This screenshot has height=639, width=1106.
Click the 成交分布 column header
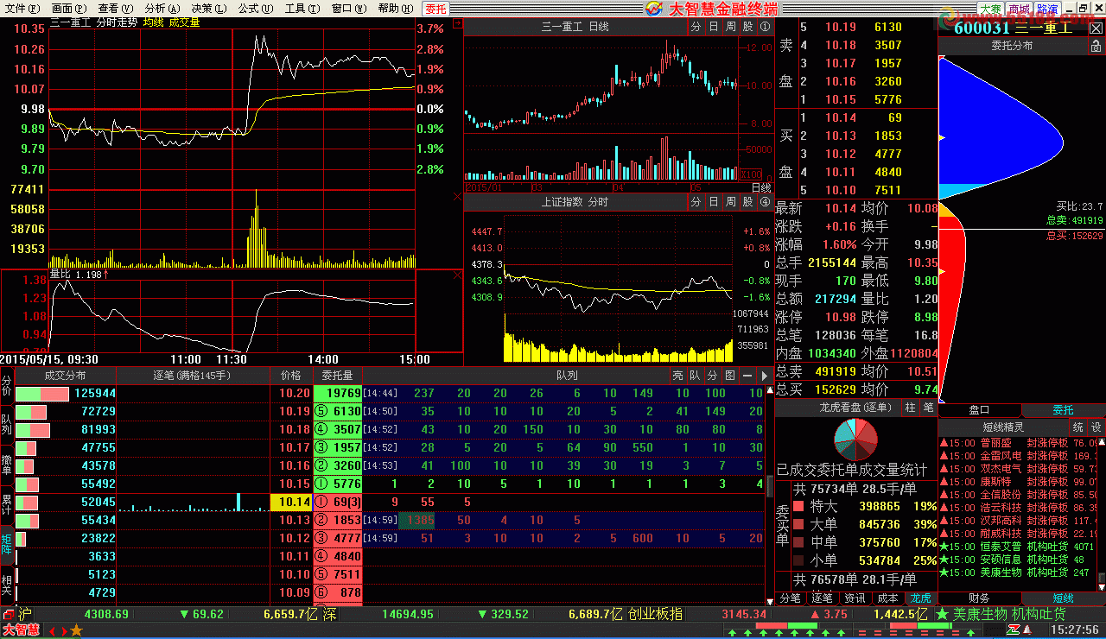[x=66, y=376]
